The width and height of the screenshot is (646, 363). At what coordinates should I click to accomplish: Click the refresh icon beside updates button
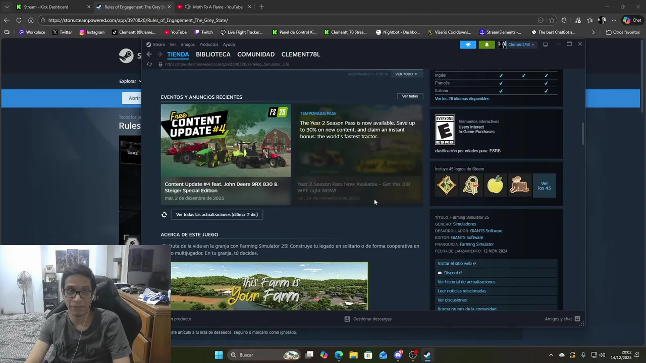(x=164, y=215)
